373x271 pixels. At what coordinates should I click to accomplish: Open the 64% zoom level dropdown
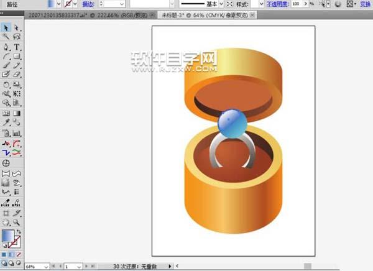click(x=46, y=267)
